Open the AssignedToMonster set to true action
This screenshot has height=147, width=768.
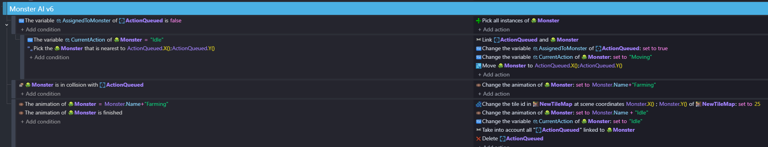[572, 49]
